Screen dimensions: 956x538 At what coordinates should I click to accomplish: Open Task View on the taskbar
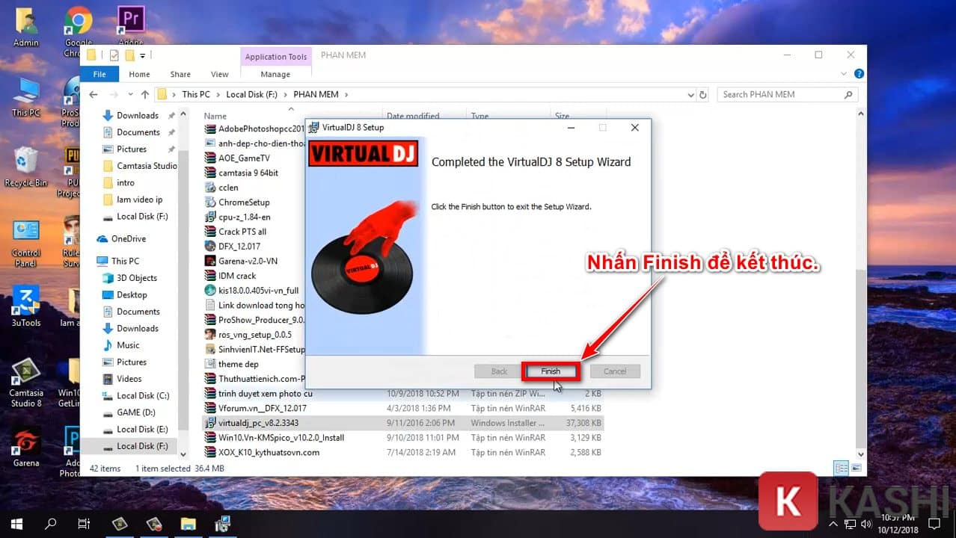tap(85, 523)
